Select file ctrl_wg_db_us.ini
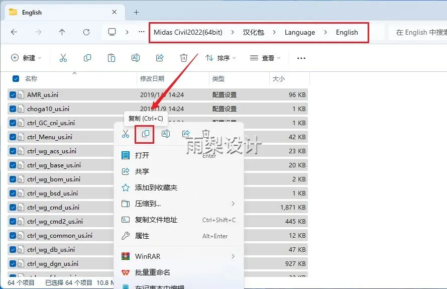Screen dimensions: 447x289 51,249
